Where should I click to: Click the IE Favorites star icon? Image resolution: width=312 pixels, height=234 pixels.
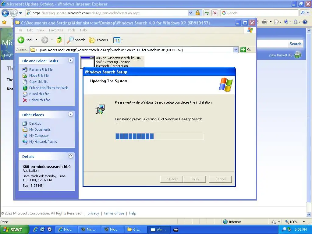pyautogui.click(x=4, y=22)
